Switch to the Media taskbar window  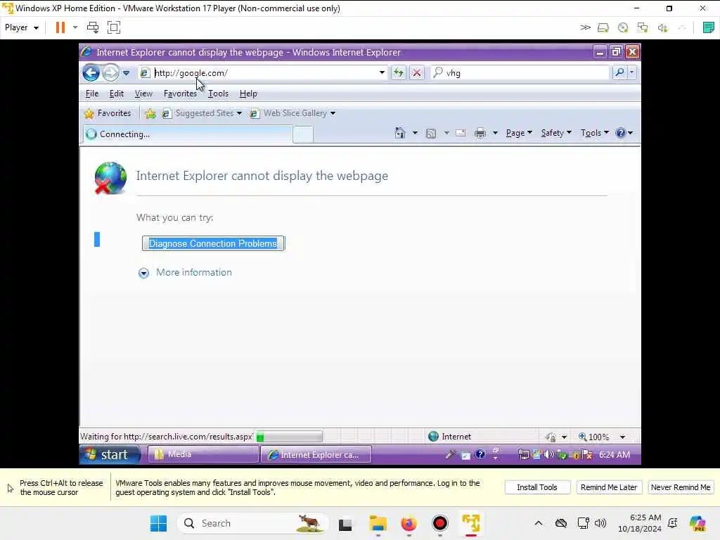[203, 455]
